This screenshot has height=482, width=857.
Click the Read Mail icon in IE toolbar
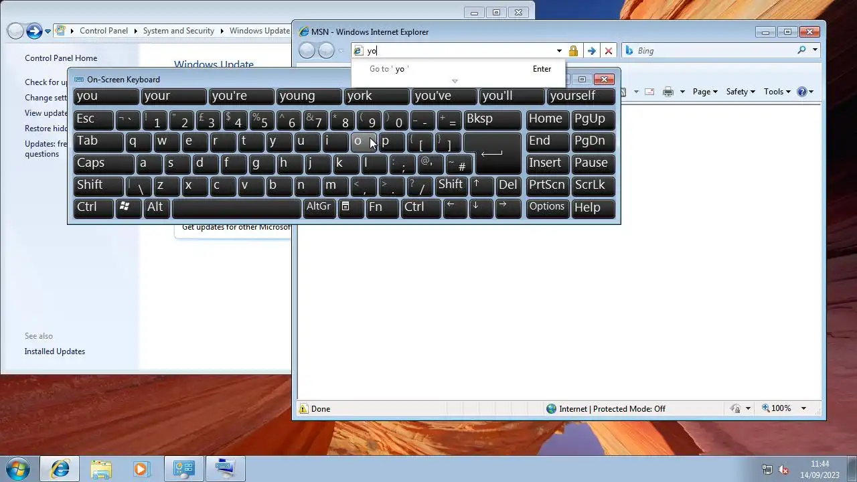click(x=649, y=92)
